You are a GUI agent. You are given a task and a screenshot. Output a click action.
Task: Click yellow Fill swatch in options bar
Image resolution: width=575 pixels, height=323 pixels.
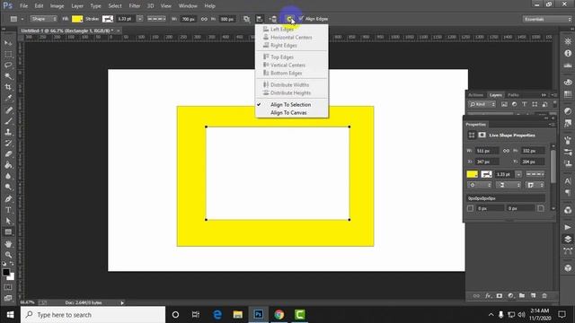pyautogui.click(x=77, y=19)
